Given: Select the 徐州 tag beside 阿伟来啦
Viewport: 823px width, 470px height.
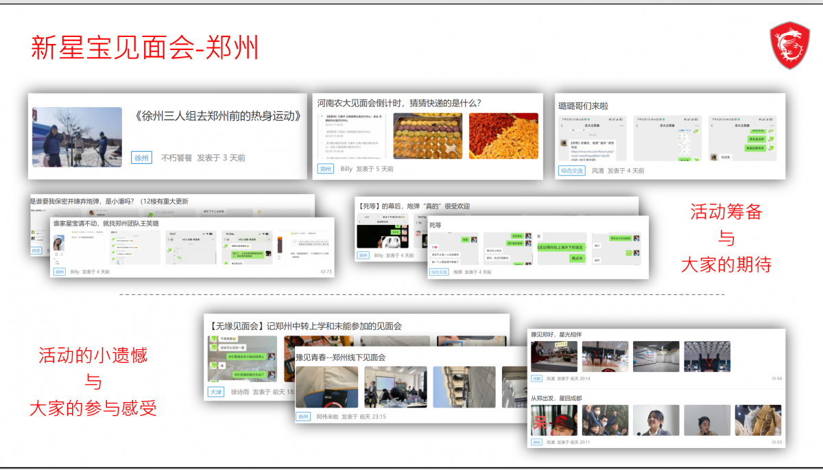Looking at the screenshot, I should point(303,416).
